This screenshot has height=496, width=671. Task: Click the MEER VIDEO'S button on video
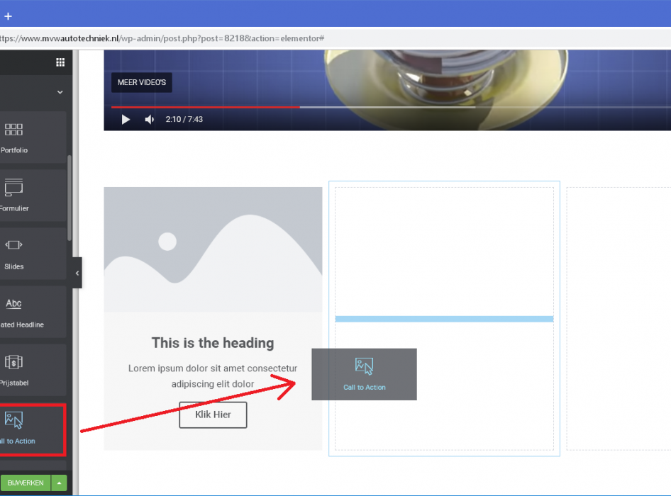(142, 82)
